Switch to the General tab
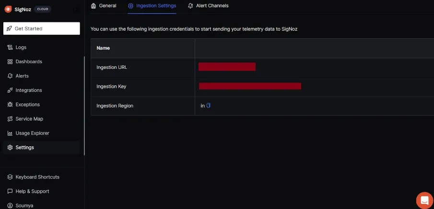This screenshot has height=209, width=434. [104, 6]
